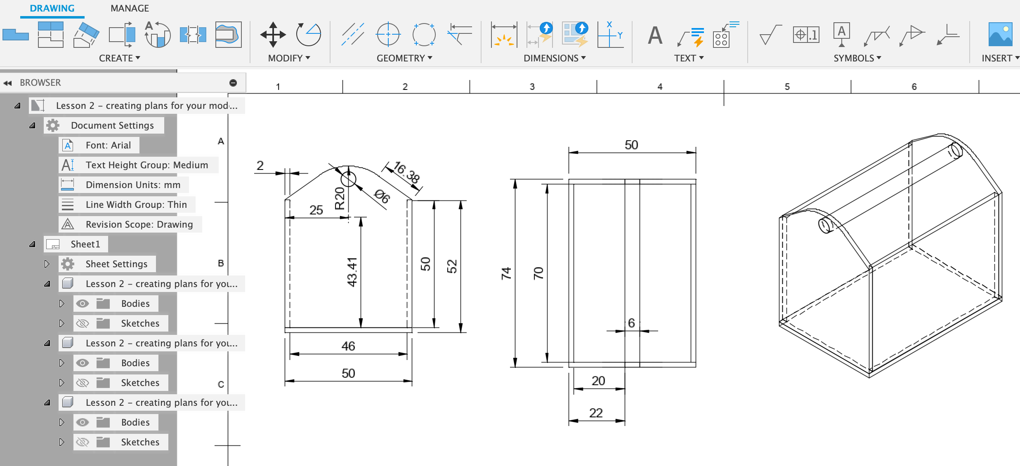
Task: Click the Centerline geometry tool
Action: (353, 35)
